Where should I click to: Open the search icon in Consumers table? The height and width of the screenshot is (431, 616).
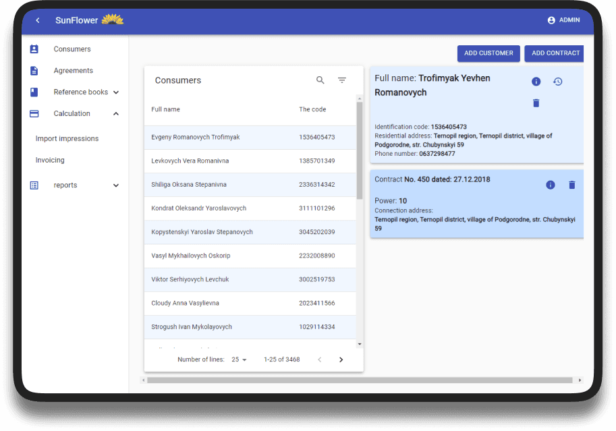[x=320, y=80]
